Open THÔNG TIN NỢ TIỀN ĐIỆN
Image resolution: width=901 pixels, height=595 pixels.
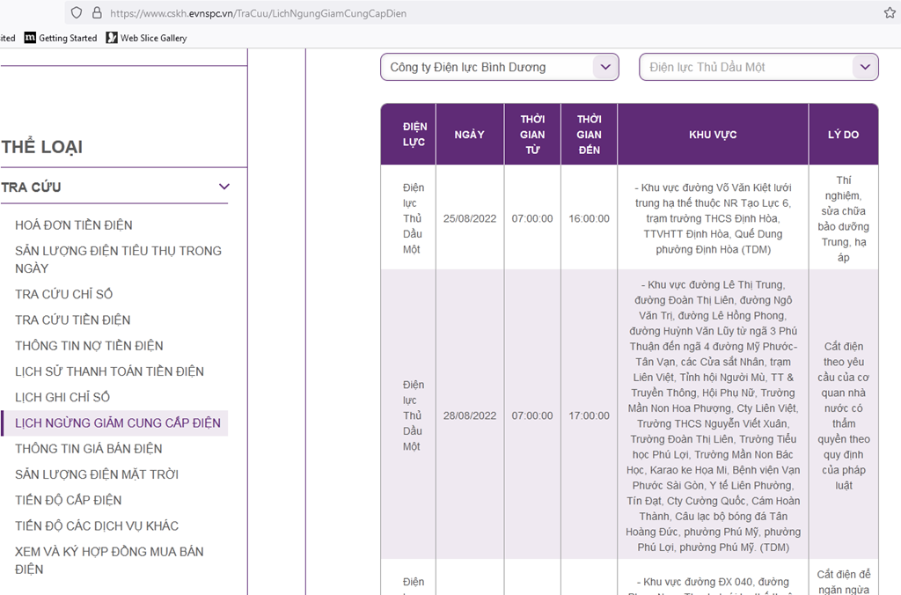(89, 346)
